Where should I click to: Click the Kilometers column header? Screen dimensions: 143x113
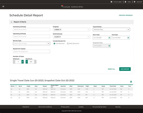[x=81, y=86]
